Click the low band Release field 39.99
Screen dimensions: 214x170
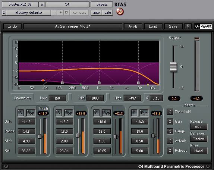pyautogui.click(x=26, y=151)
